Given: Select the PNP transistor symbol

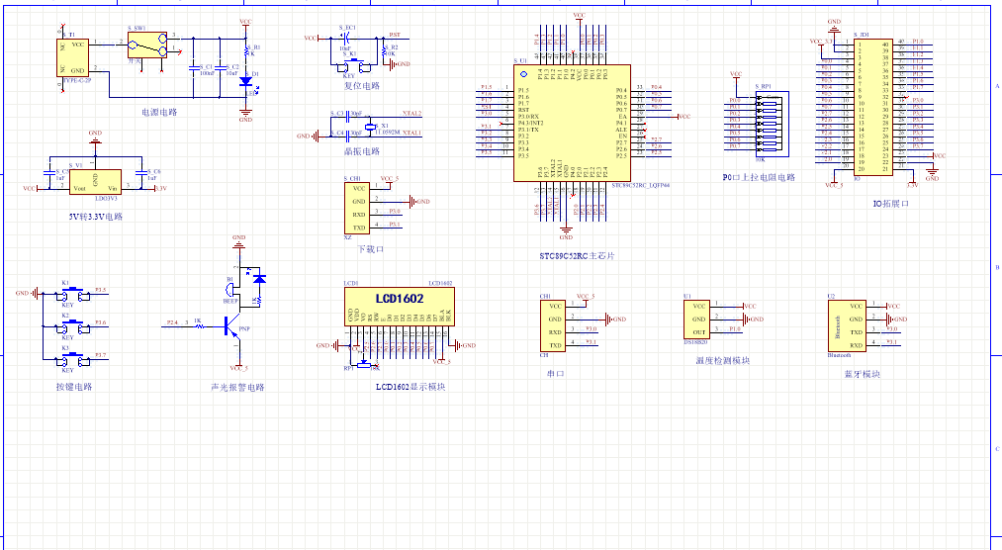Looking at the screenshot, I should coord(233,326).
